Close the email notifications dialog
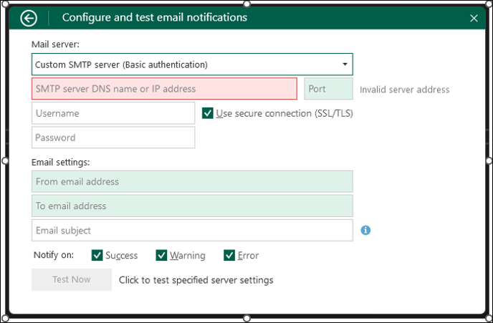The width and height of the screenshot is (493, 323). tap(474, 19)
